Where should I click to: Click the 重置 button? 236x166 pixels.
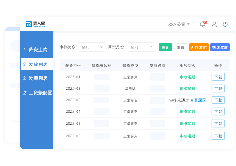[181, 47]
